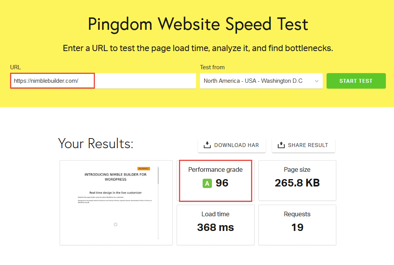Click the Page size result card
Image resolution: width=394 pixels, height=265 pixels.
[x=297, y=180]
